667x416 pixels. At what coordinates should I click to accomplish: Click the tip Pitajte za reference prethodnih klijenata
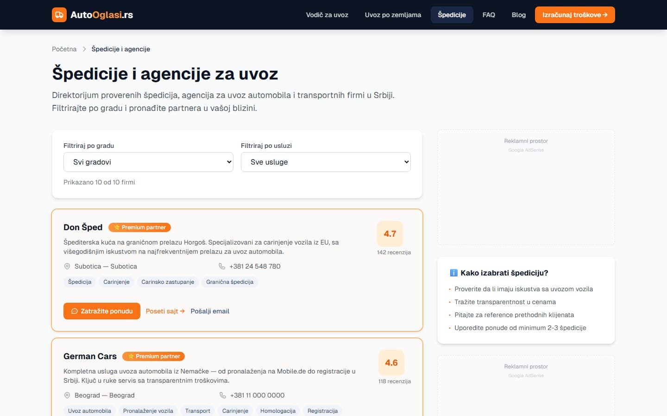click(x=514, y=315)
